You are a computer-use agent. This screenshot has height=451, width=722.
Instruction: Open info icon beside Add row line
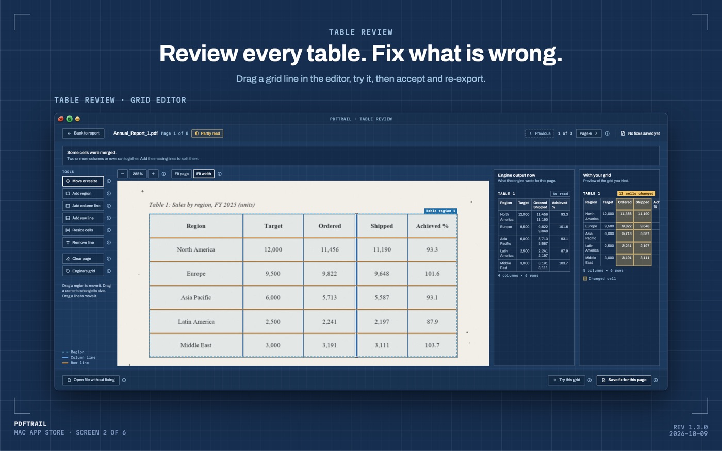(109, 218)
